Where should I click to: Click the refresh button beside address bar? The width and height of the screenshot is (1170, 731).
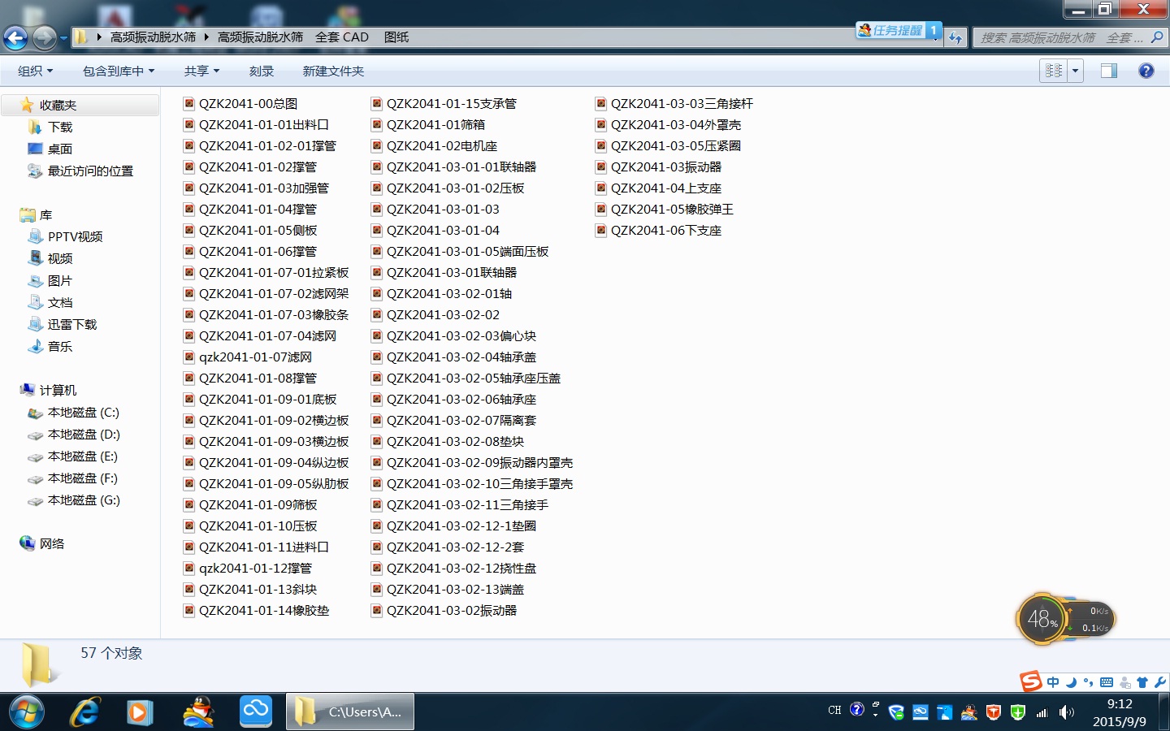tap(955, 37)
